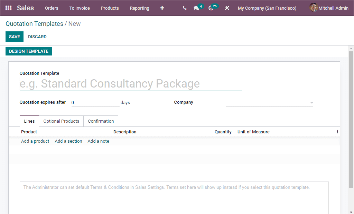Focus the Quotation Template name field
The width and height of the screenshot is (354, 214).
pos(131,83)
